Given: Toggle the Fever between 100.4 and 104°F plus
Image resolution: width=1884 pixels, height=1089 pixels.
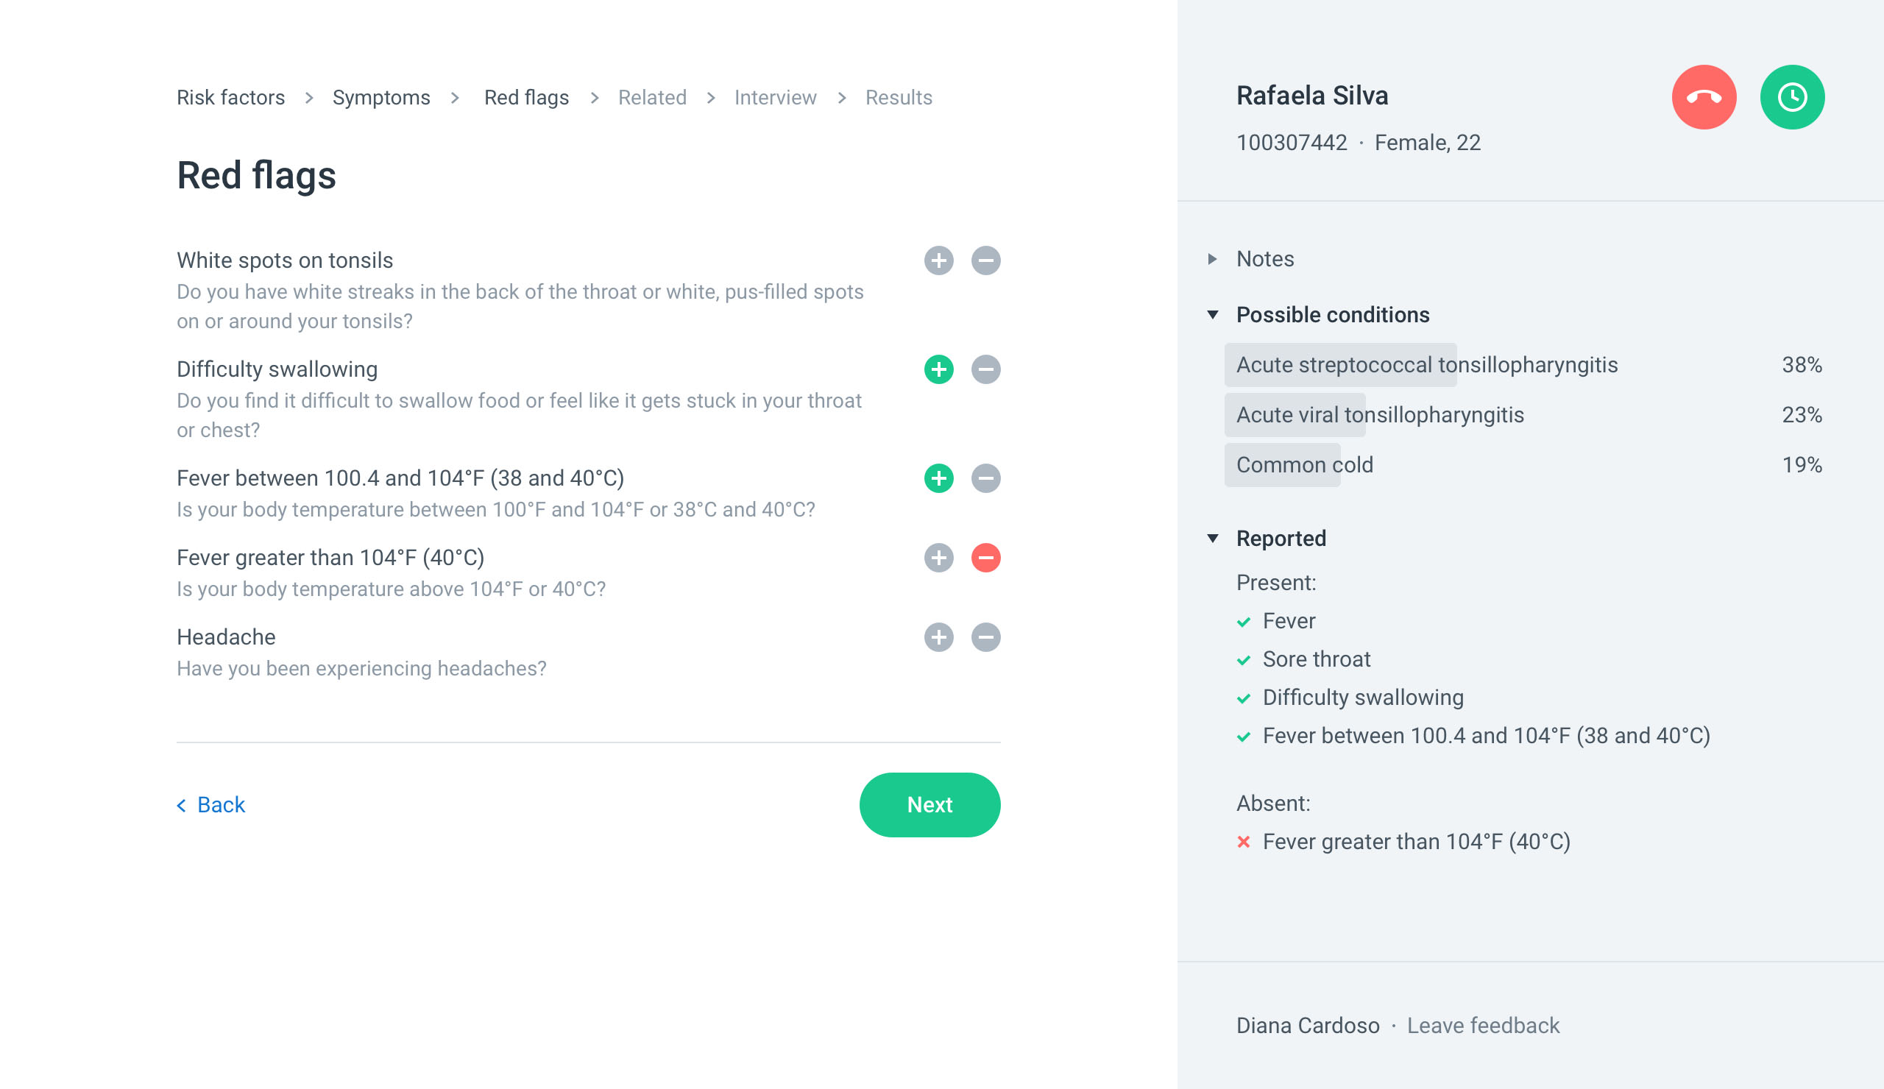Looking at the screenshot, I should pyautogui.click(x=938, y=478).
